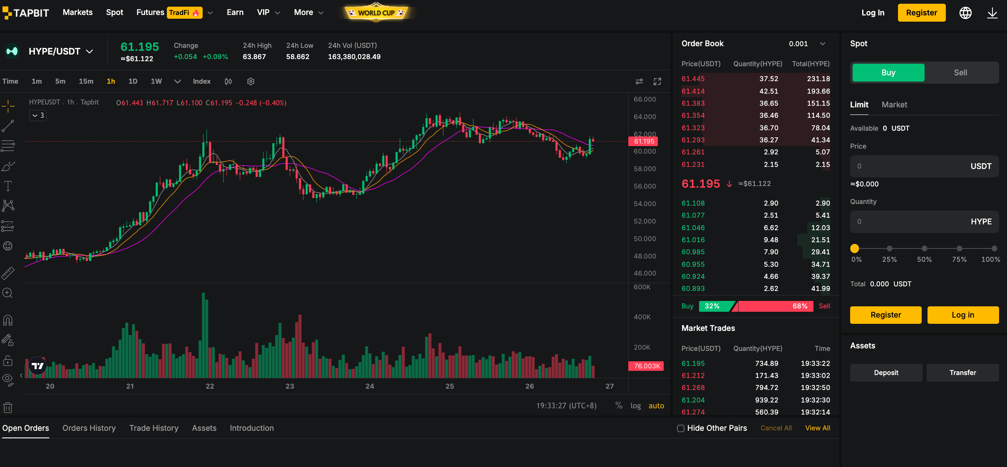Expand the More menu
Image resolution: width=1007 pixels, height=467 pixels.
(x=309, y=12)
